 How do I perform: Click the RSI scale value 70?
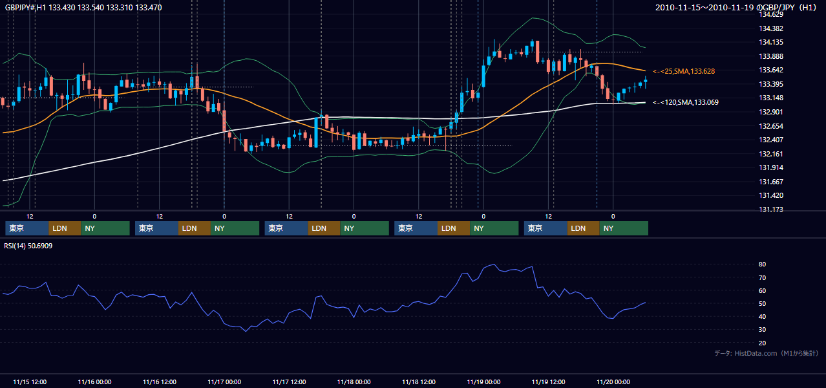tap(763, 277)
